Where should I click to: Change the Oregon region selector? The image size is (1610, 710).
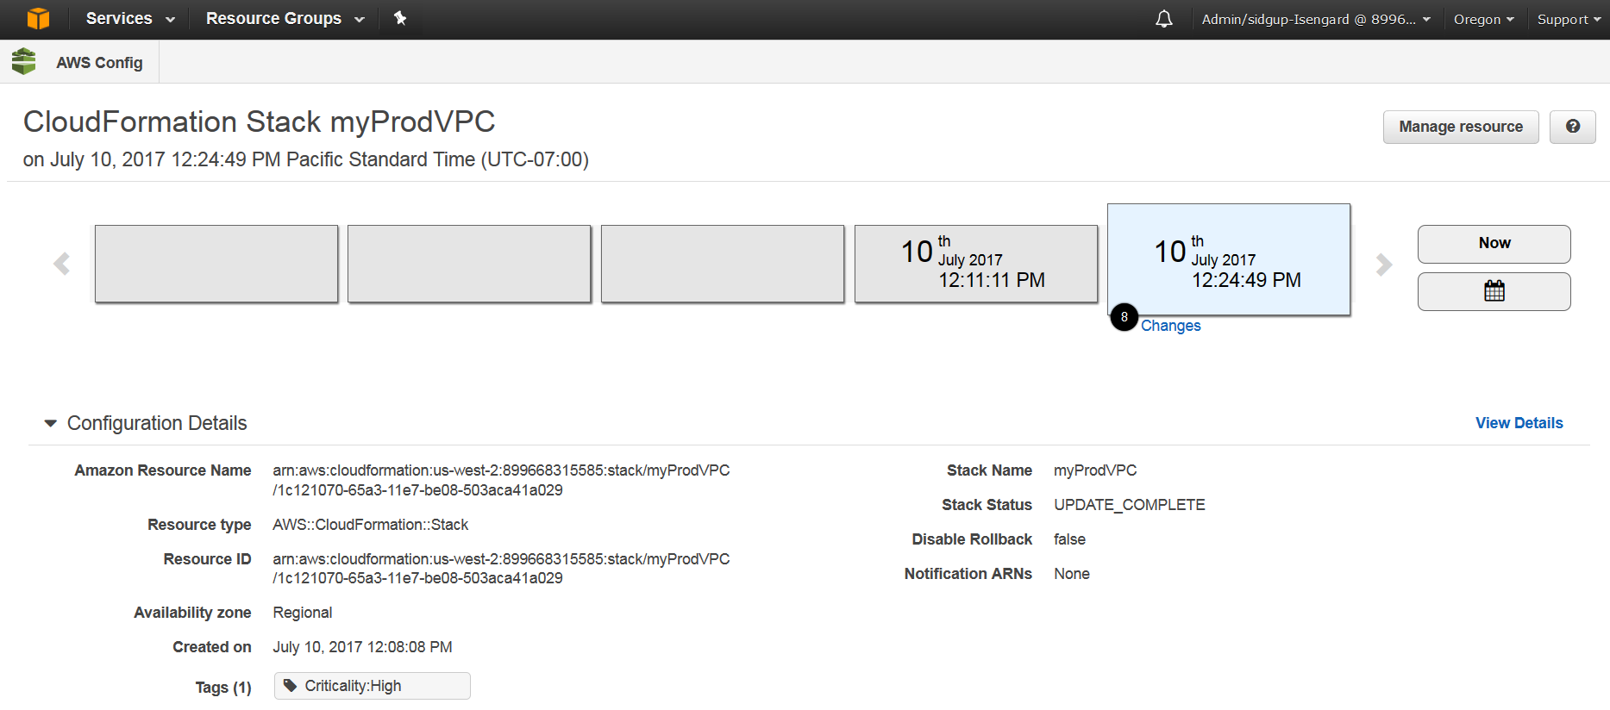pyautogui.click(x=1483, y=19)
